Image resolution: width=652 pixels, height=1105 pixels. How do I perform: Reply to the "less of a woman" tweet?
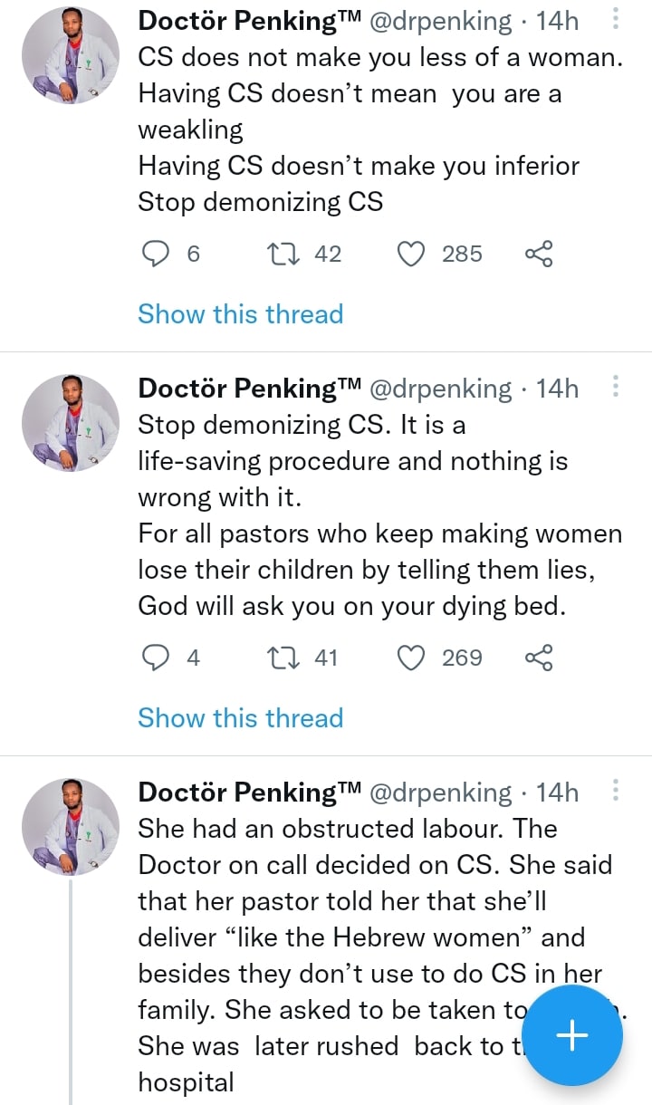[158, 255]
